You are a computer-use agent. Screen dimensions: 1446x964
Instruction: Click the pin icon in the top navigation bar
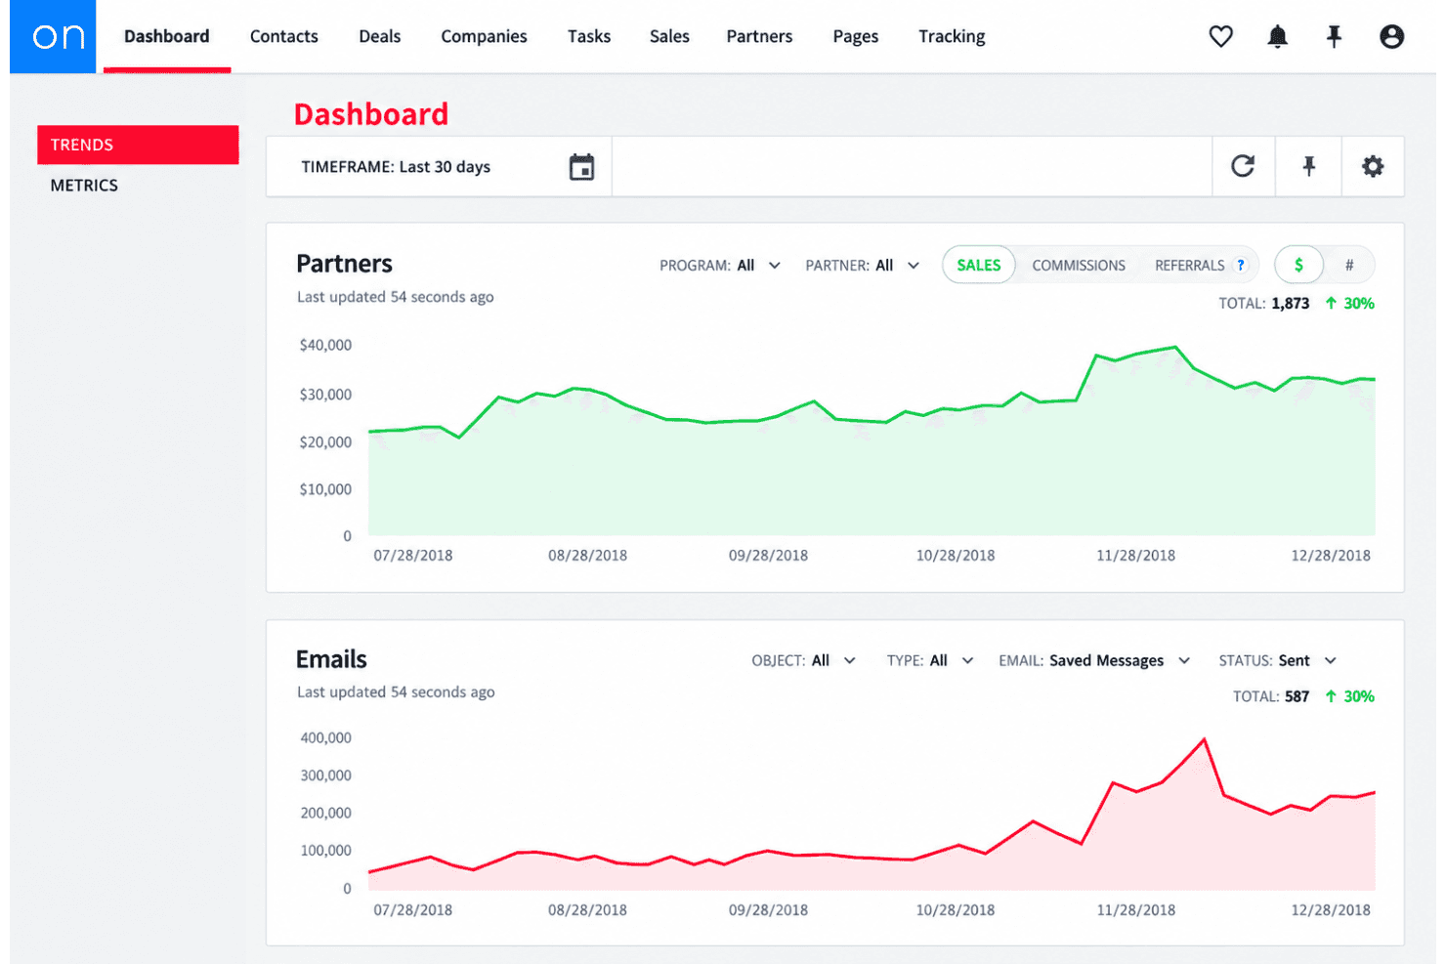(x=1334, y=36)
